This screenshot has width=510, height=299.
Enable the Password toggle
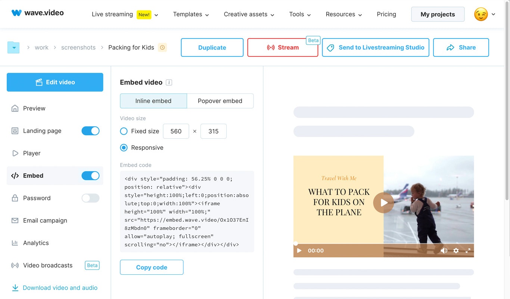(x=90, y=198)
